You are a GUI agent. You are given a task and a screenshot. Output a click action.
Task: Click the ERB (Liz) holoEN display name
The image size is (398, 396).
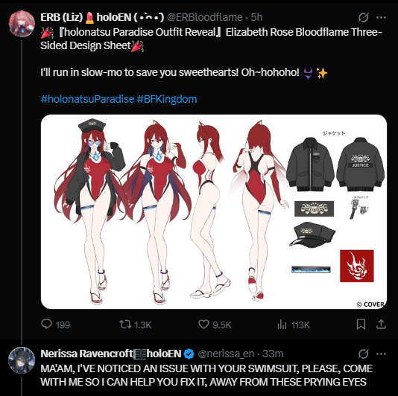point(102,18)
